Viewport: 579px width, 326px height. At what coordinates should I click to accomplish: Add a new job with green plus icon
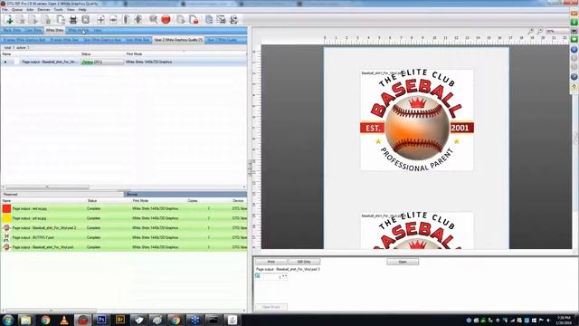point(9,20)
